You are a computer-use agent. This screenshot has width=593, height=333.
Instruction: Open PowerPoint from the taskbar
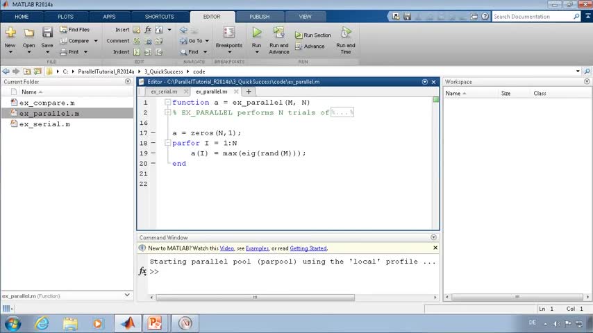tap(155, 323)
